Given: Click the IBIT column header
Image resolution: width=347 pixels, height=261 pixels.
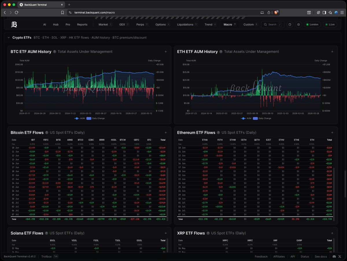Looking at the screenshot, I should [x=33, y=140].
